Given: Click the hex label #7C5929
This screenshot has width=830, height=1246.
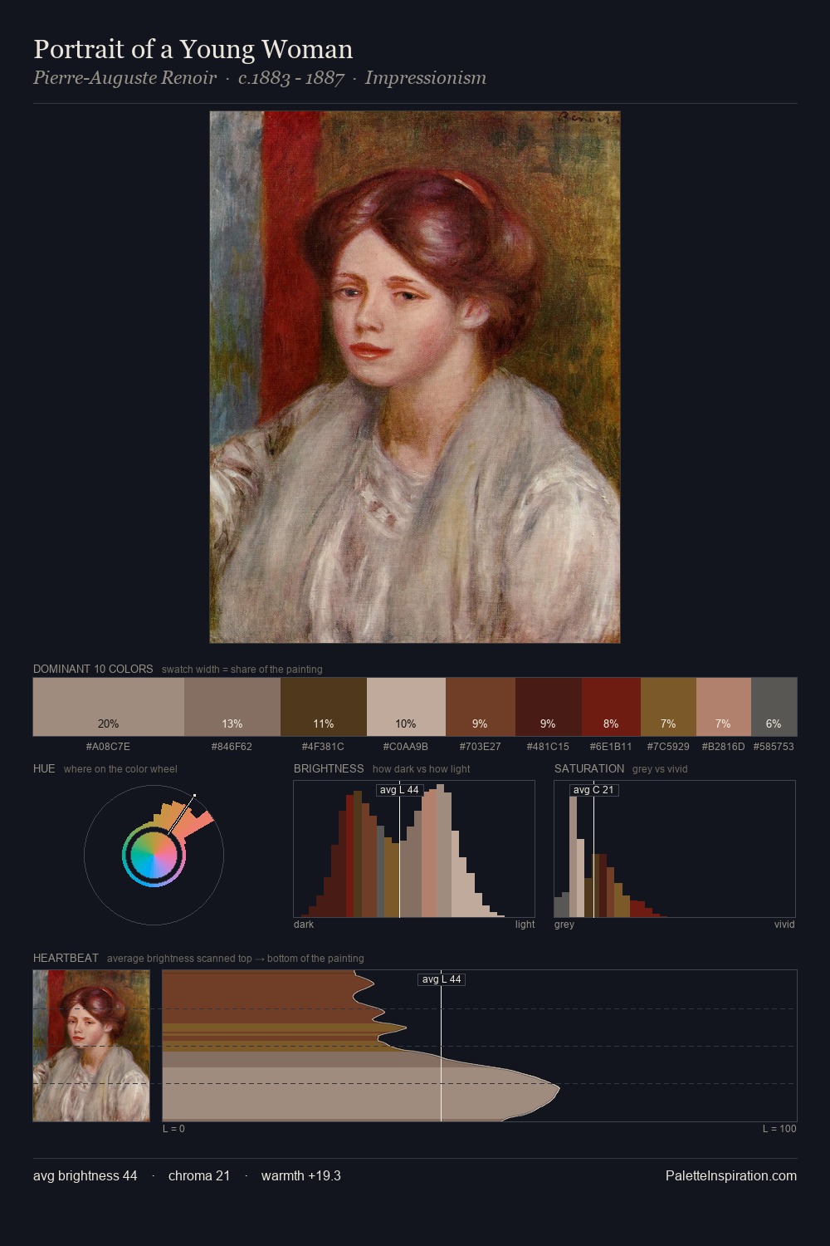Looking at the screenshot, I should pyautogui.click(x=668, y=747).
